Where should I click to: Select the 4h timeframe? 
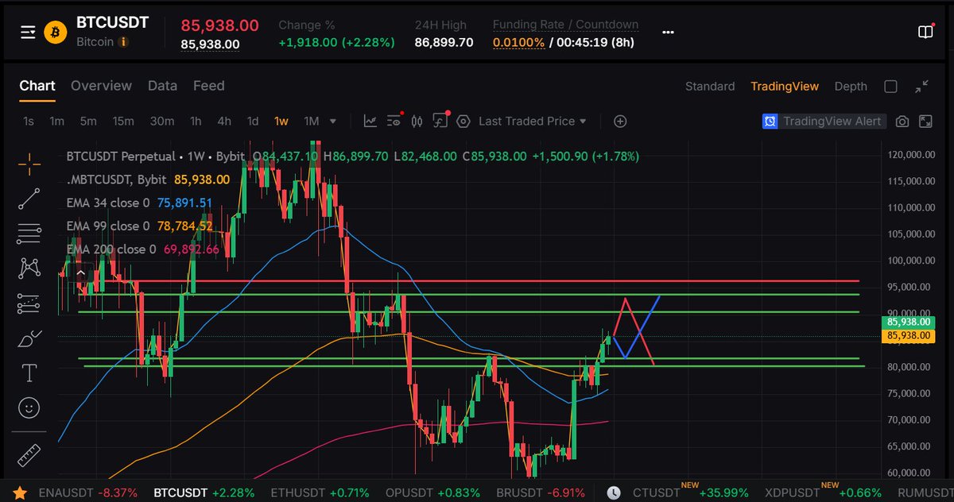coord(224,122)
